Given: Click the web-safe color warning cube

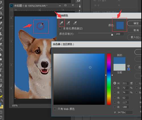Looking at the screenshot, I should tap(129, 66).
